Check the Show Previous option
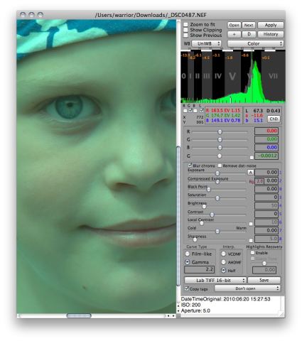The image size is (302, 341). click(185, 36)
